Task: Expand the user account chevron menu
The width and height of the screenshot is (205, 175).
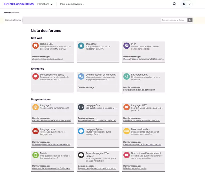Action: coord(189,4)
